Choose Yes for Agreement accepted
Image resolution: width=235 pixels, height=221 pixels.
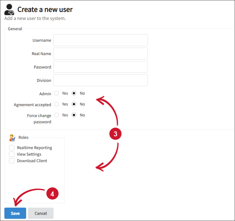57,104
